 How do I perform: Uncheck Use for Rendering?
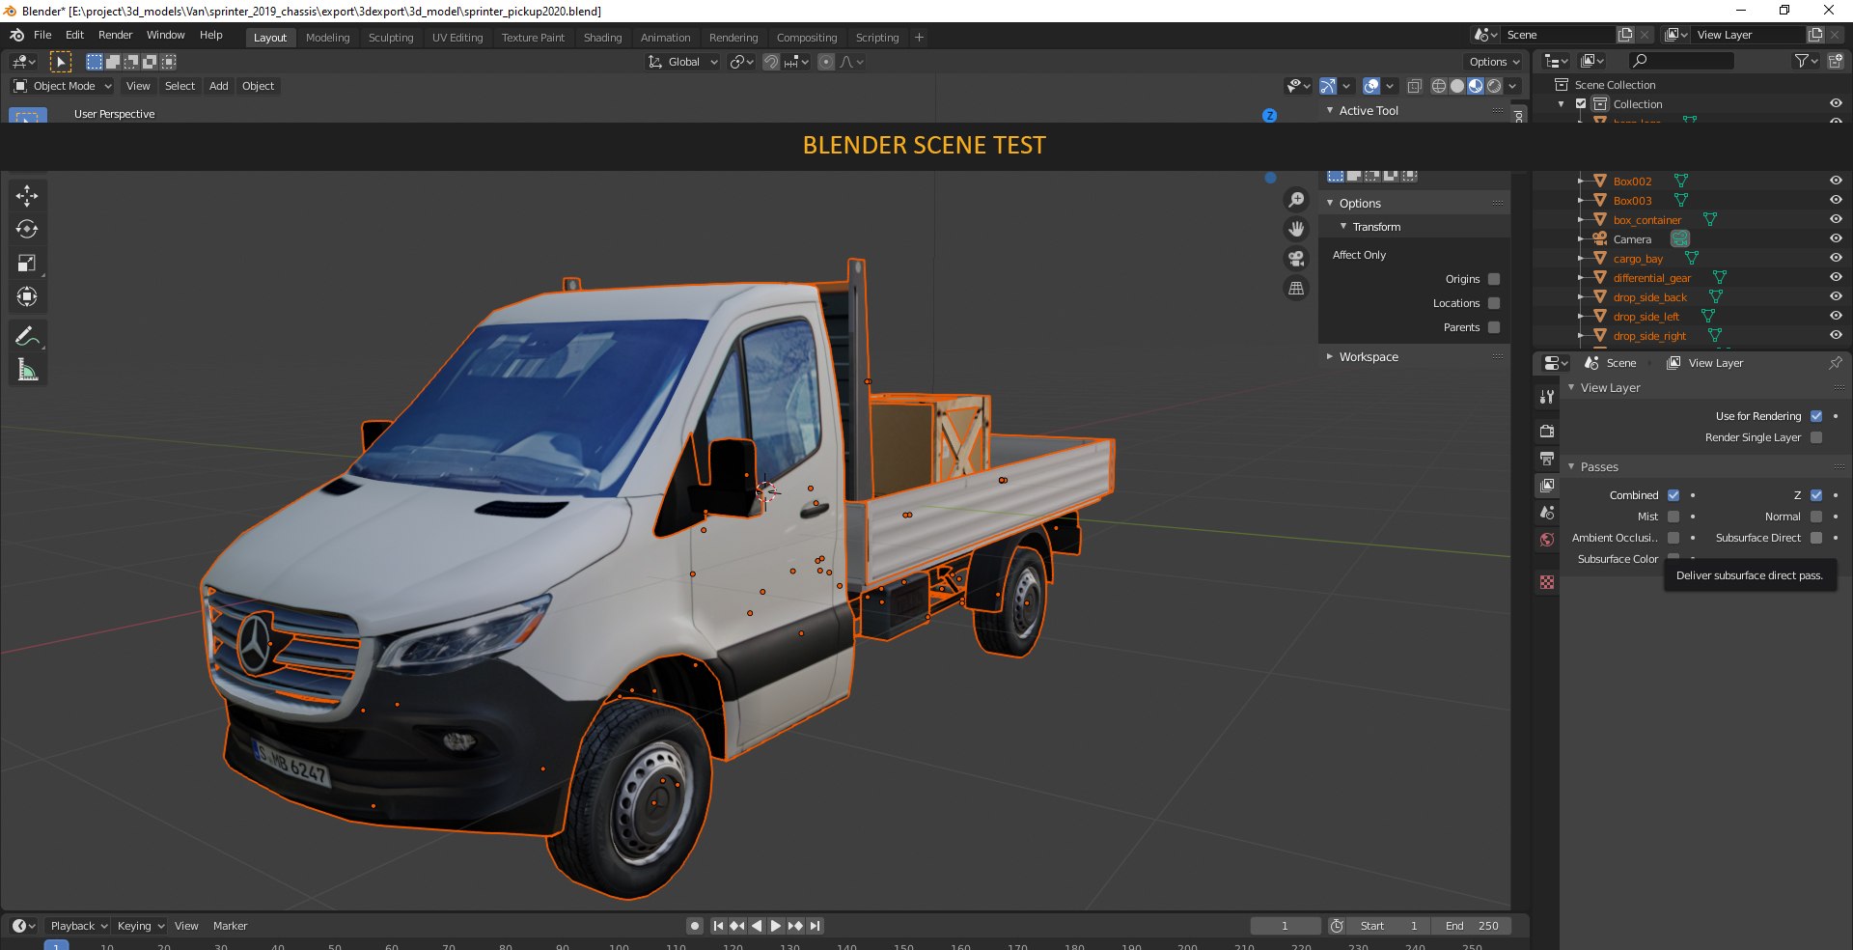(1816, 416)
